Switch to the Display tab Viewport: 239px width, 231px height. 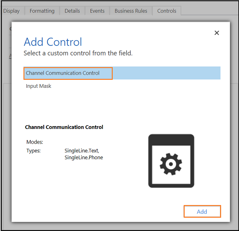pos(12,11)
